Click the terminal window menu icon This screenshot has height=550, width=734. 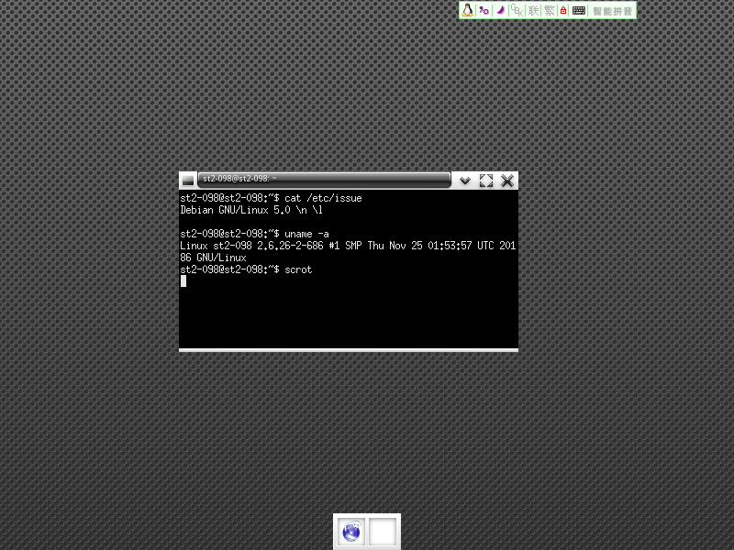[188, 180]
